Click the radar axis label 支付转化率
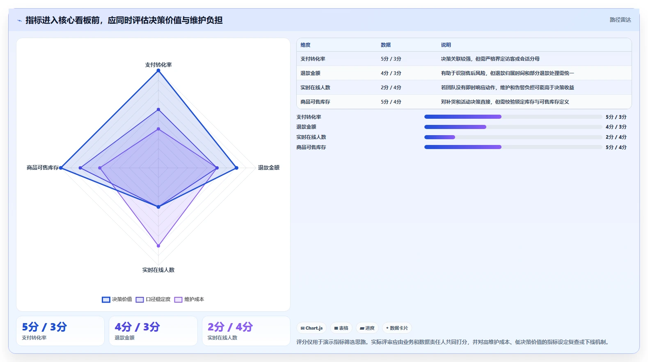Viewport: 648px width, 362px height. [x=158, y=65]
